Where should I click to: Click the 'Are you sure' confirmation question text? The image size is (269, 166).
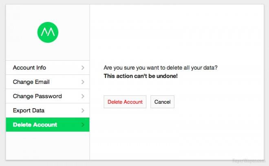pyautogui.click(x=161, y=68)
